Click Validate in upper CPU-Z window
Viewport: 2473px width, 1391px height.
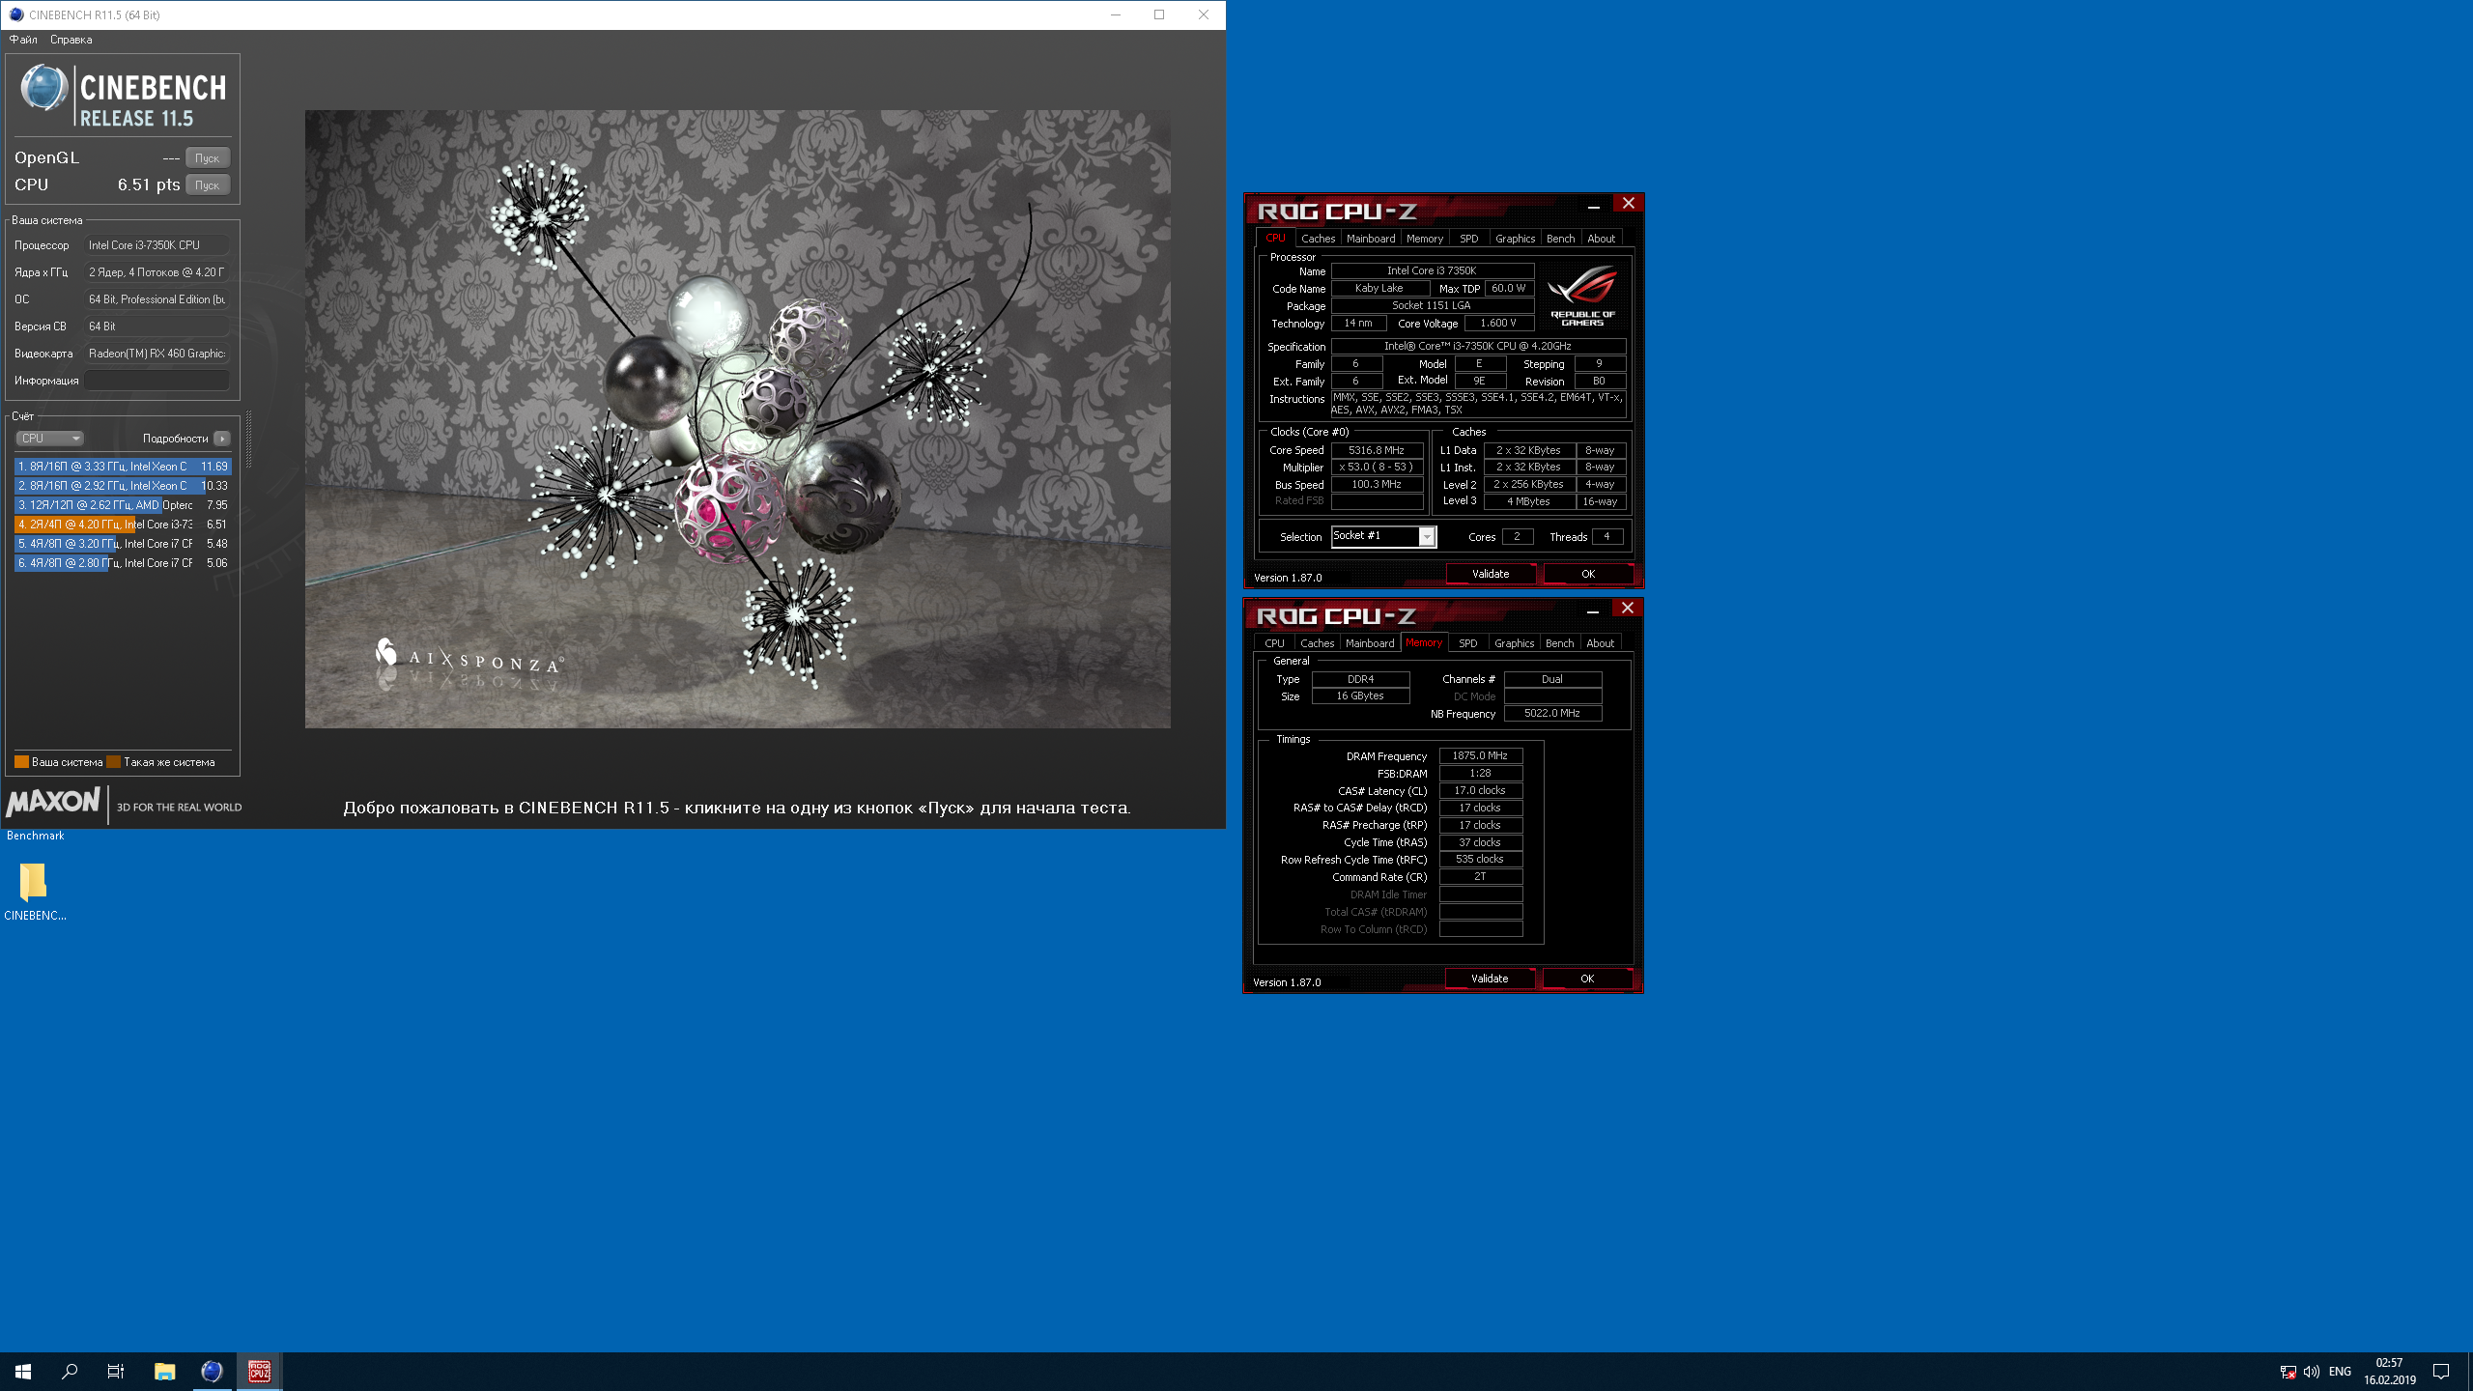(x=1491, y=574)
